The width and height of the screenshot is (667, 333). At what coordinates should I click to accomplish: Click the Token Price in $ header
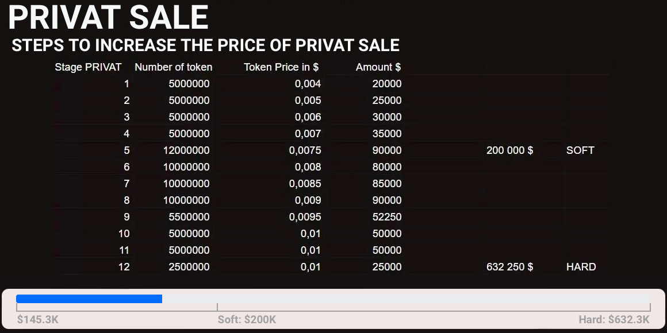(281, 67)
